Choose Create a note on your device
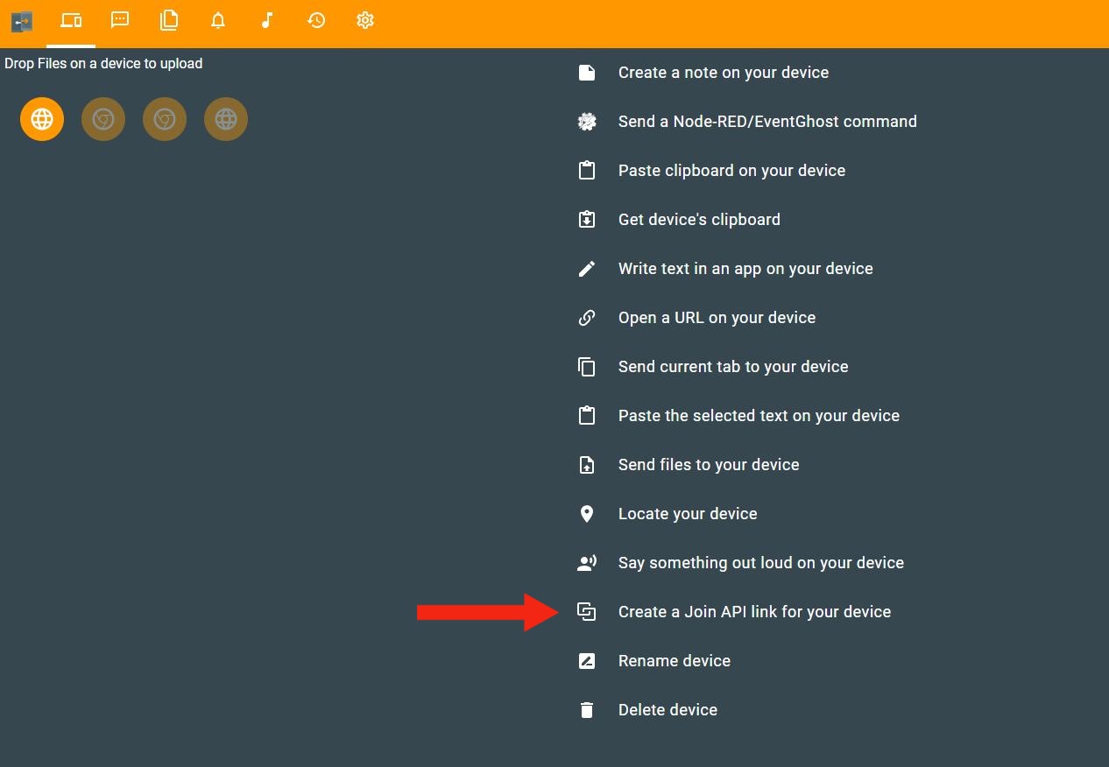This screenshot has height=767, width=1109. 723,73
